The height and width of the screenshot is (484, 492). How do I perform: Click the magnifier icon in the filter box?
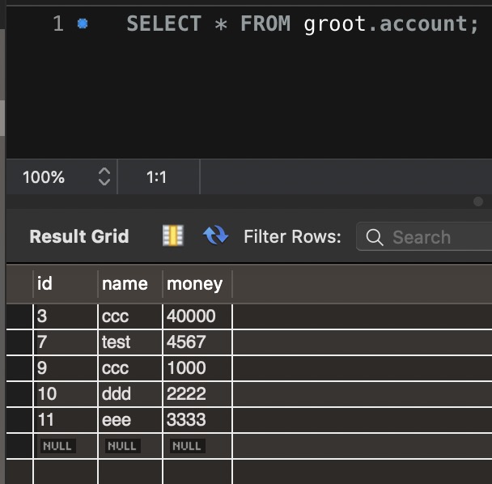(x=374, y=237)
